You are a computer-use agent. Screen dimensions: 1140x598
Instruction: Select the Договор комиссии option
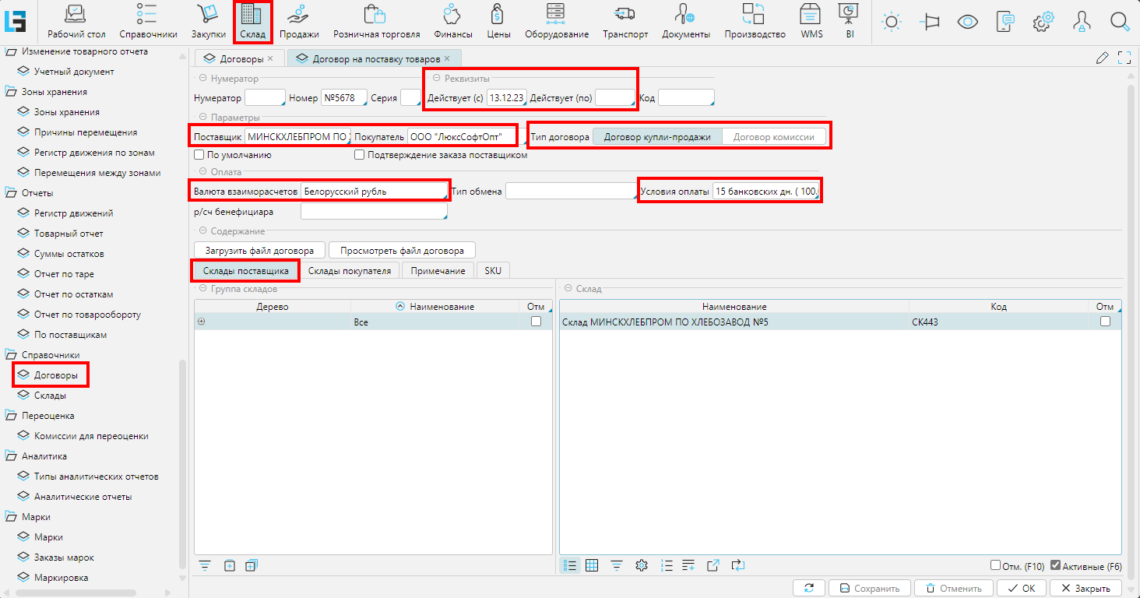(x=774, y=137)
